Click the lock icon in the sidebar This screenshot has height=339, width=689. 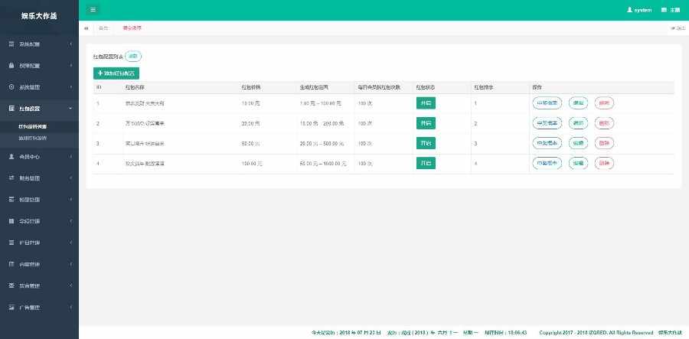point(11,66)
